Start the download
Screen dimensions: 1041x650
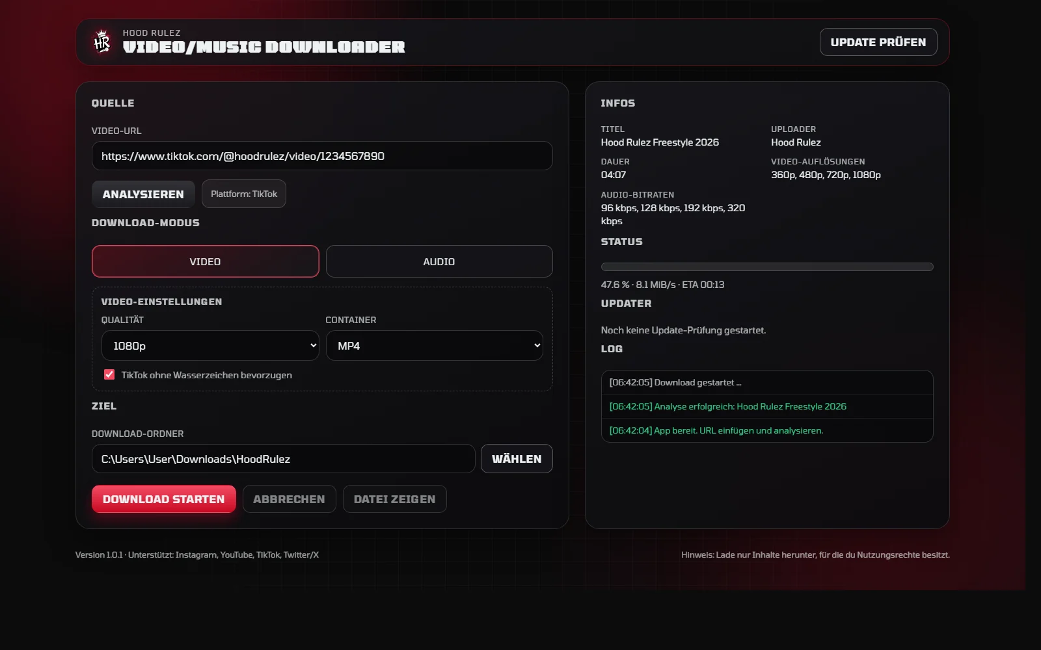[163, 499]
